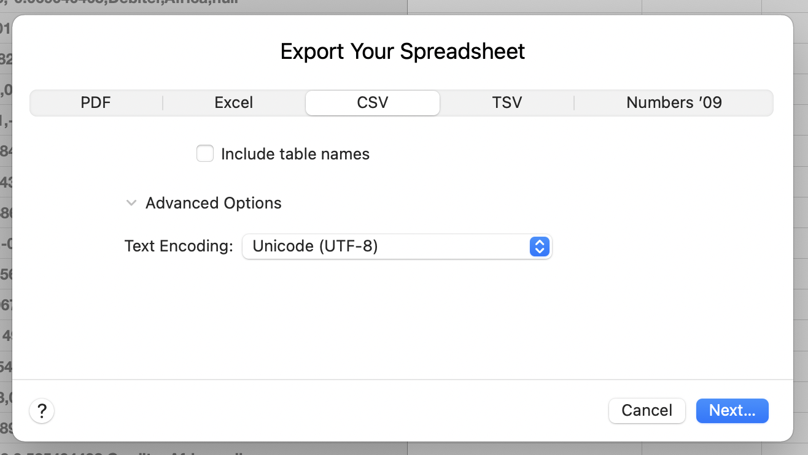Image resolution: width=808 pixels, height=455 pixels.
Task: Click the blue up-down arrows on encoding popup
Action: (539, 247)
